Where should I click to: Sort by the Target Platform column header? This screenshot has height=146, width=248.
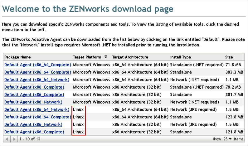(87, 57)
